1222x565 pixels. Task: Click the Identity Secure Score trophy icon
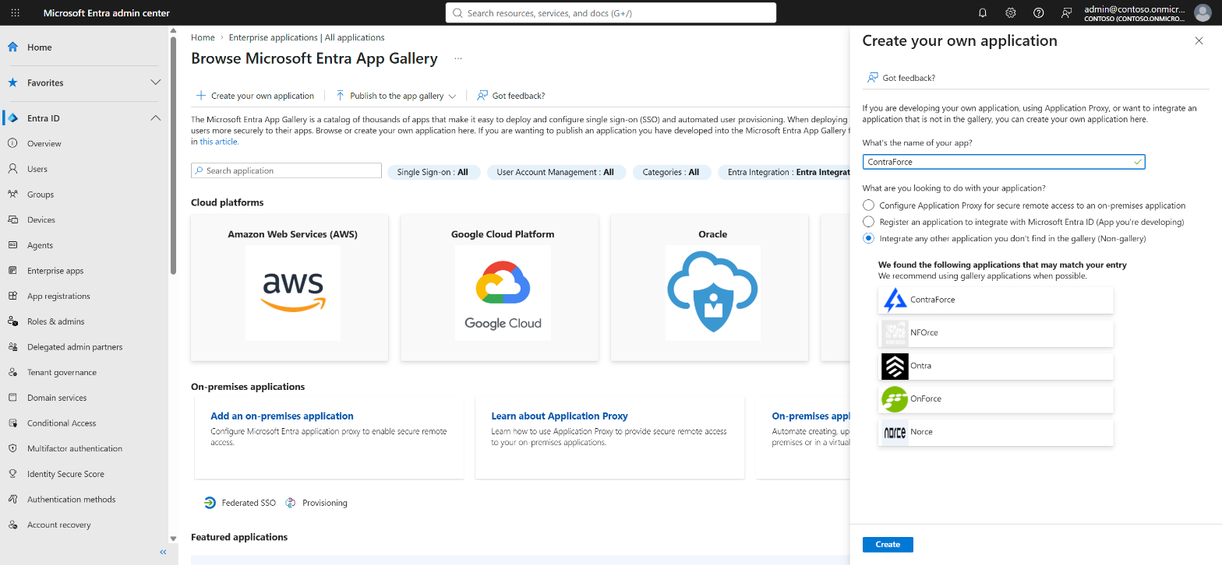point(12,474)
